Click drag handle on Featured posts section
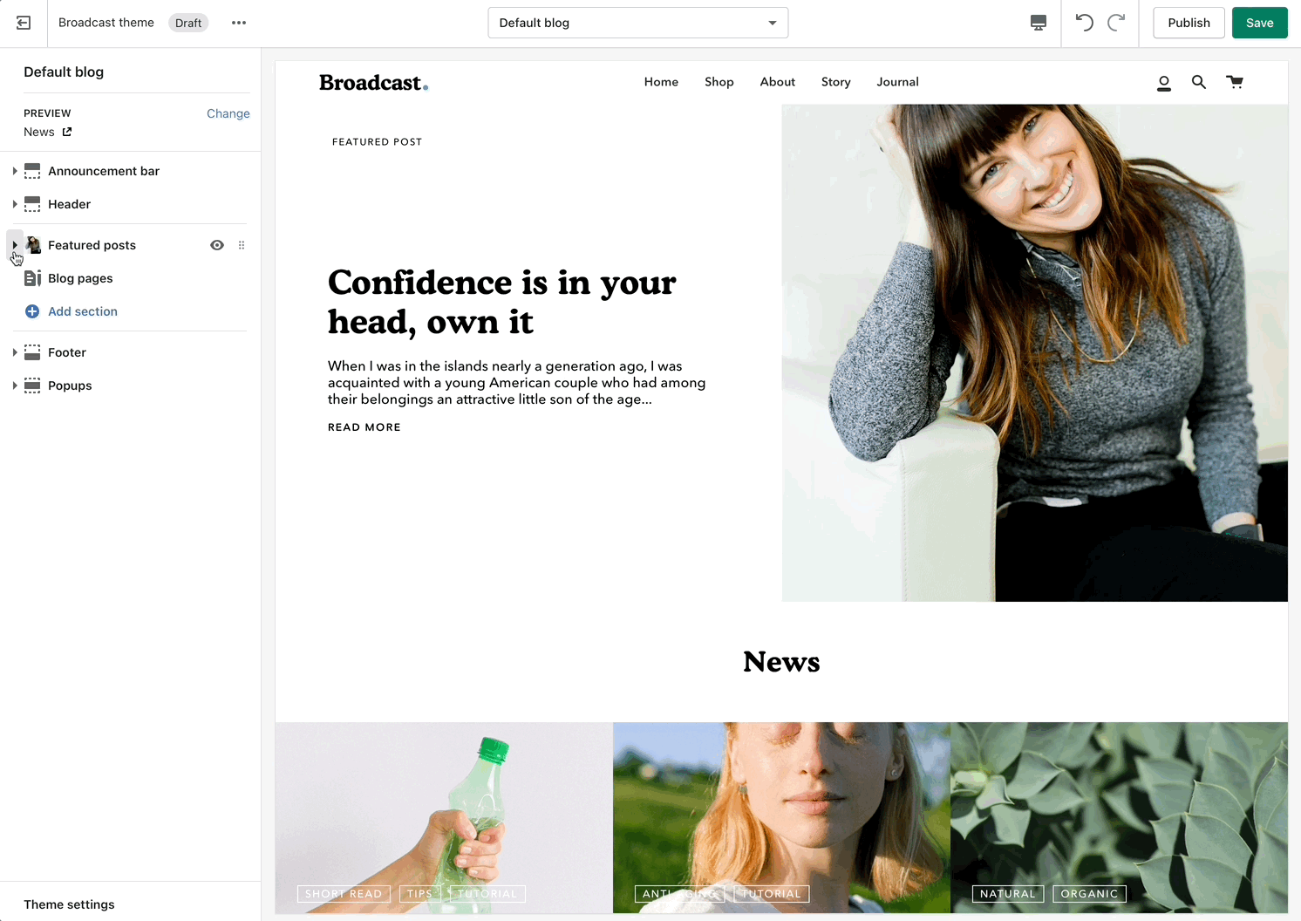The width and height of the screenshot is (1301, 921). (x=242, y=245)
